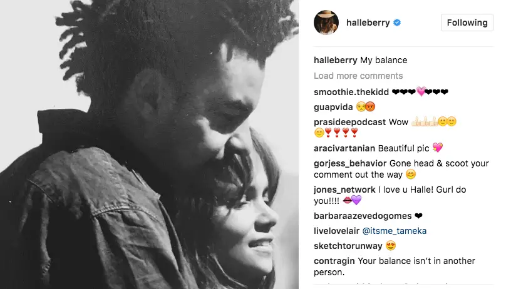Follow the @itsme_tameka mention link

[395, 231]
